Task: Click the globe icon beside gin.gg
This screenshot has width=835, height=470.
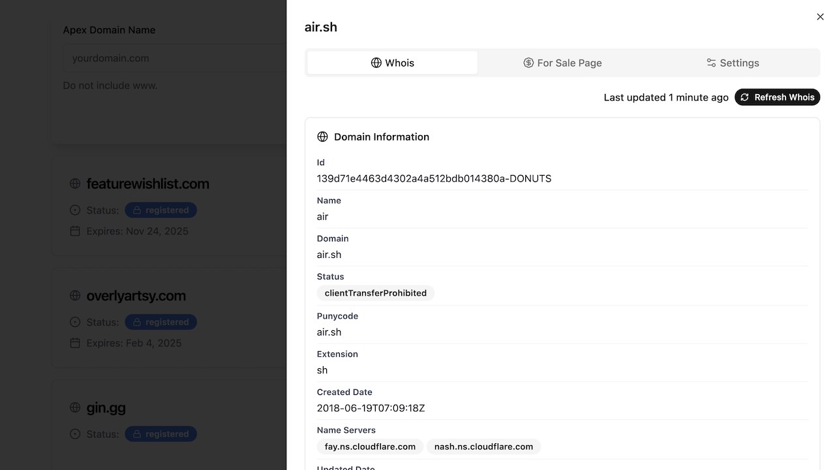Action: pos(74,407)
